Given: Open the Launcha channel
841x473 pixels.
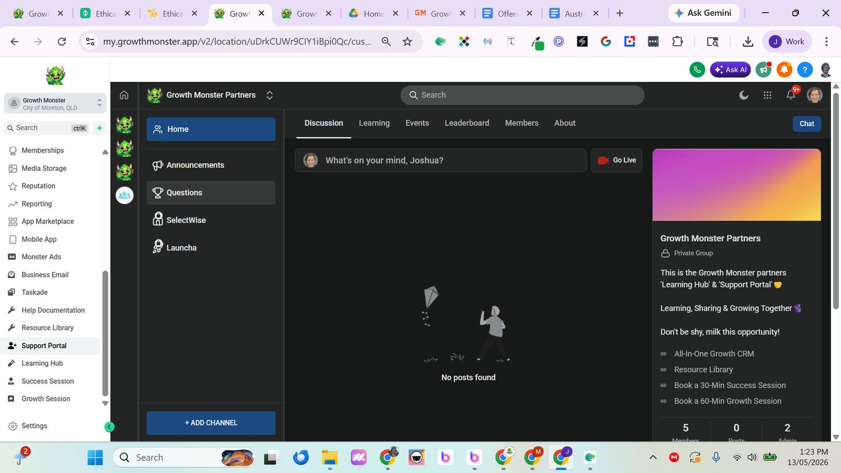Looking at the screenshot, I should point(211,248).
